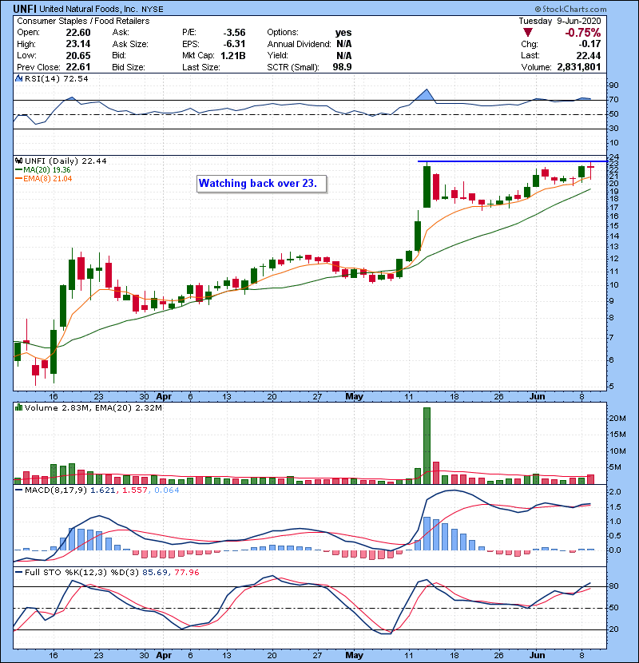Select the Mkt Cap value 1.21B
The height and width of the screenshot is (663, 639).
[233, 55]
